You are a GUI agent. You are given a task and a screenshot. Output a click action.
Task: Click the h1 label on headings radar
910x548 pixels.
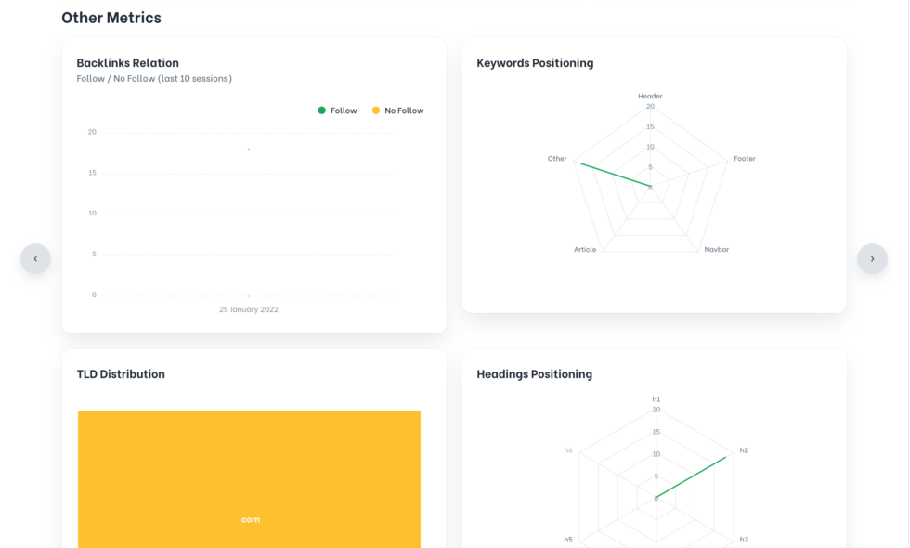(656, 399)
